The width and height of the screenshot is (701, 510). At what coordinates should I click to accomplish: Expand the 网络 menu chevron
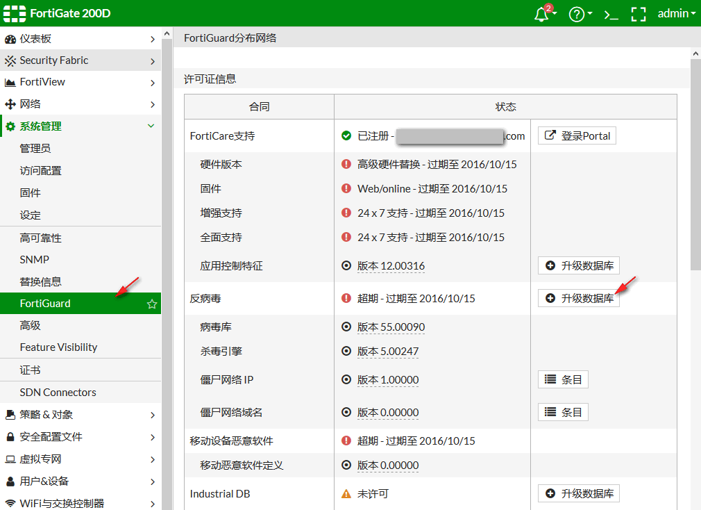click(153, 105)
